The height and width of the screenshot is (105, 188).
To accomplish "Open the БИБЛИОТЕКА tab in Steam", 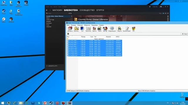I will (x=71, y=10).
